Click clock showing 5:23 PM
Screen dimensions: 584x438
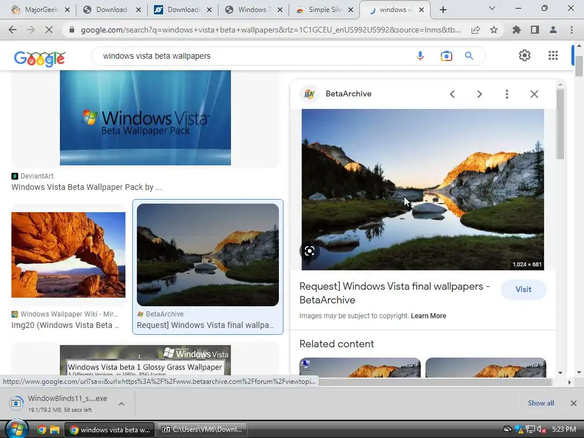click(564, 429)
